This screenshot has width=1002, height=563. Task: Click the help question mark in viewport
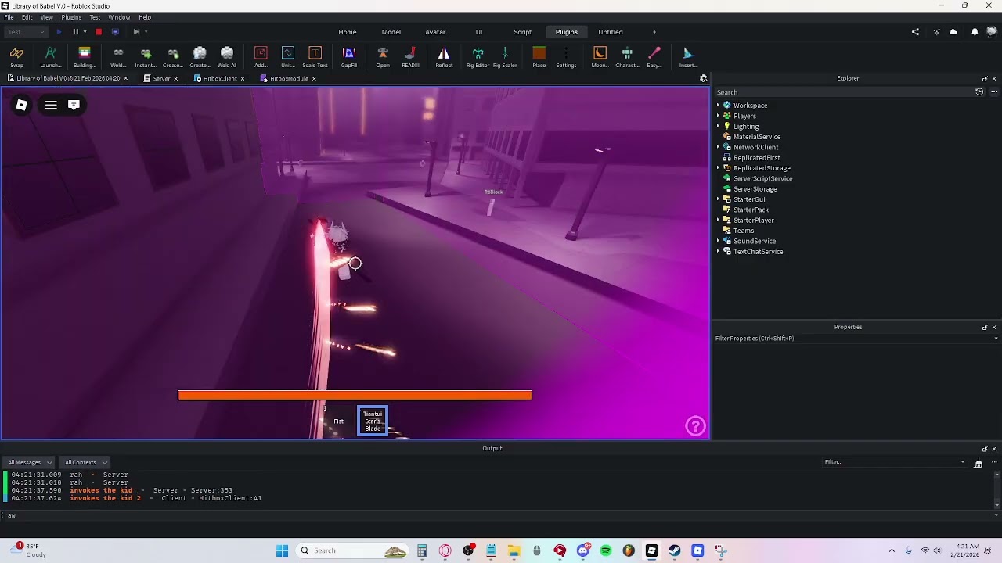[x=695, y=425]
